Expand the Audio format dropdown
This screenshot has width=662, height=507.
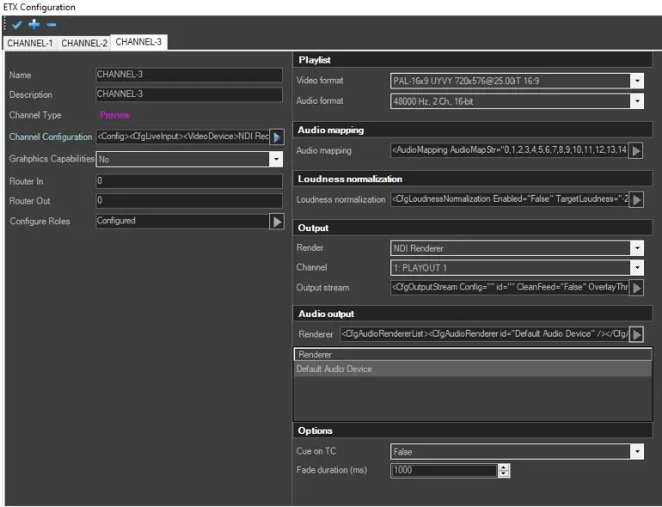[637, 101]
